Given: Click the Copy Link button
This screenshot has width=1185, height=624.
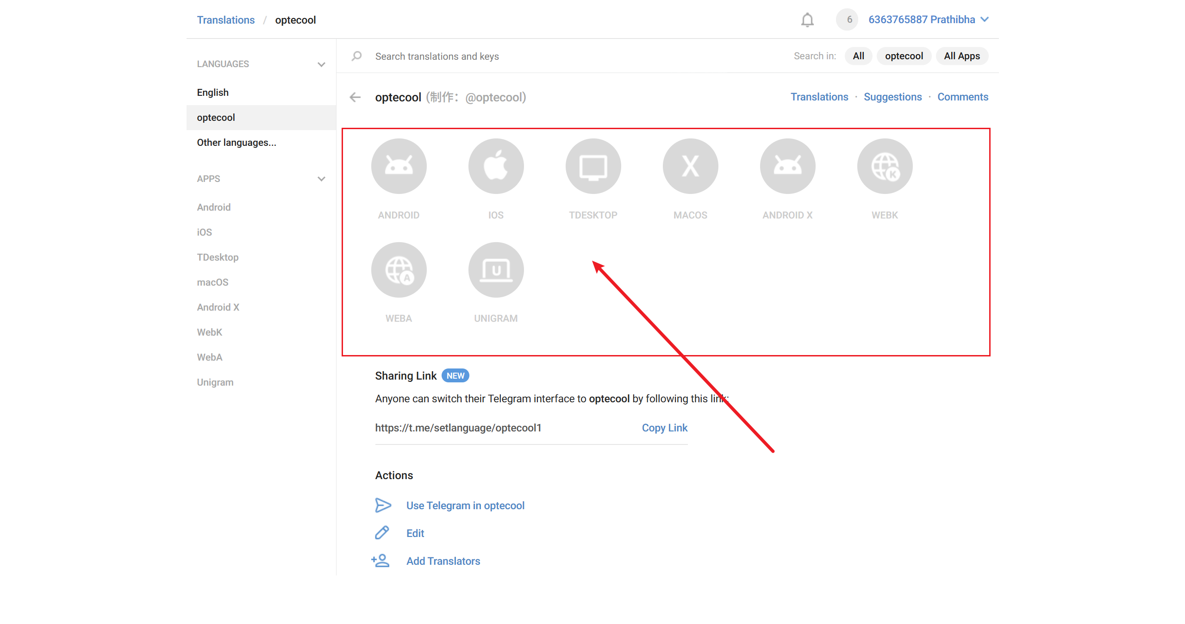Looking at the screenshot, I should tap(664, 428).
